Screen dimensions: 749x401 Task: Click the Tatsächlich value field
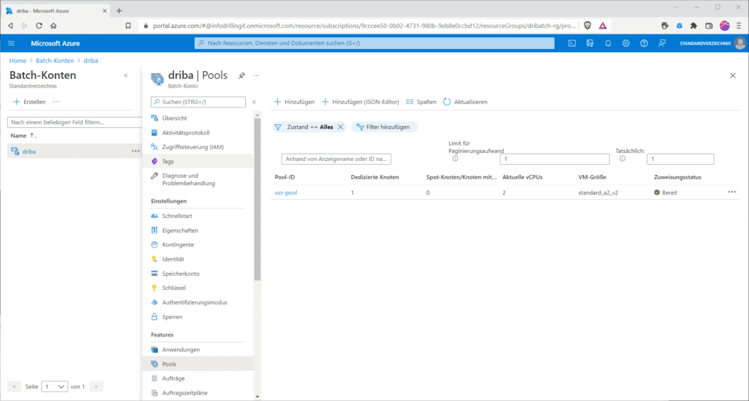pos(680,159)
